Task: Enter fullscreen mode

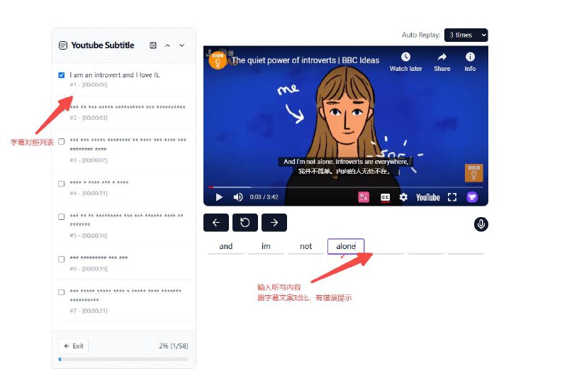Action: 452,197
